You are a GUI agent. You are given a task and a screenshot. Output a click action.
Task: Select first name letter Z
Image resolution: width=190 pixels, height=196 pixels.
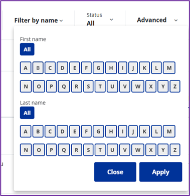click(x=175, y=86)
